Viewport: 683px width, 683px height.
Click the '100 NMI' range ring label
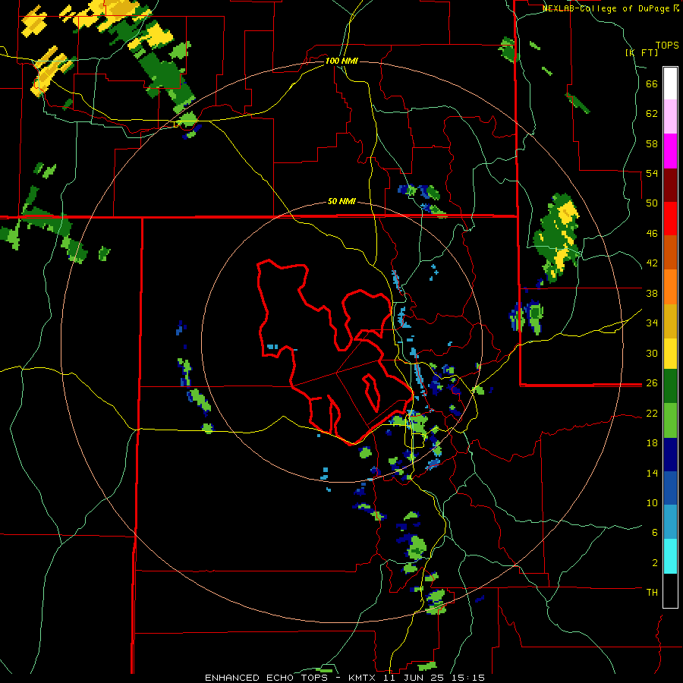pyautogui.click(x=341, y=61)
